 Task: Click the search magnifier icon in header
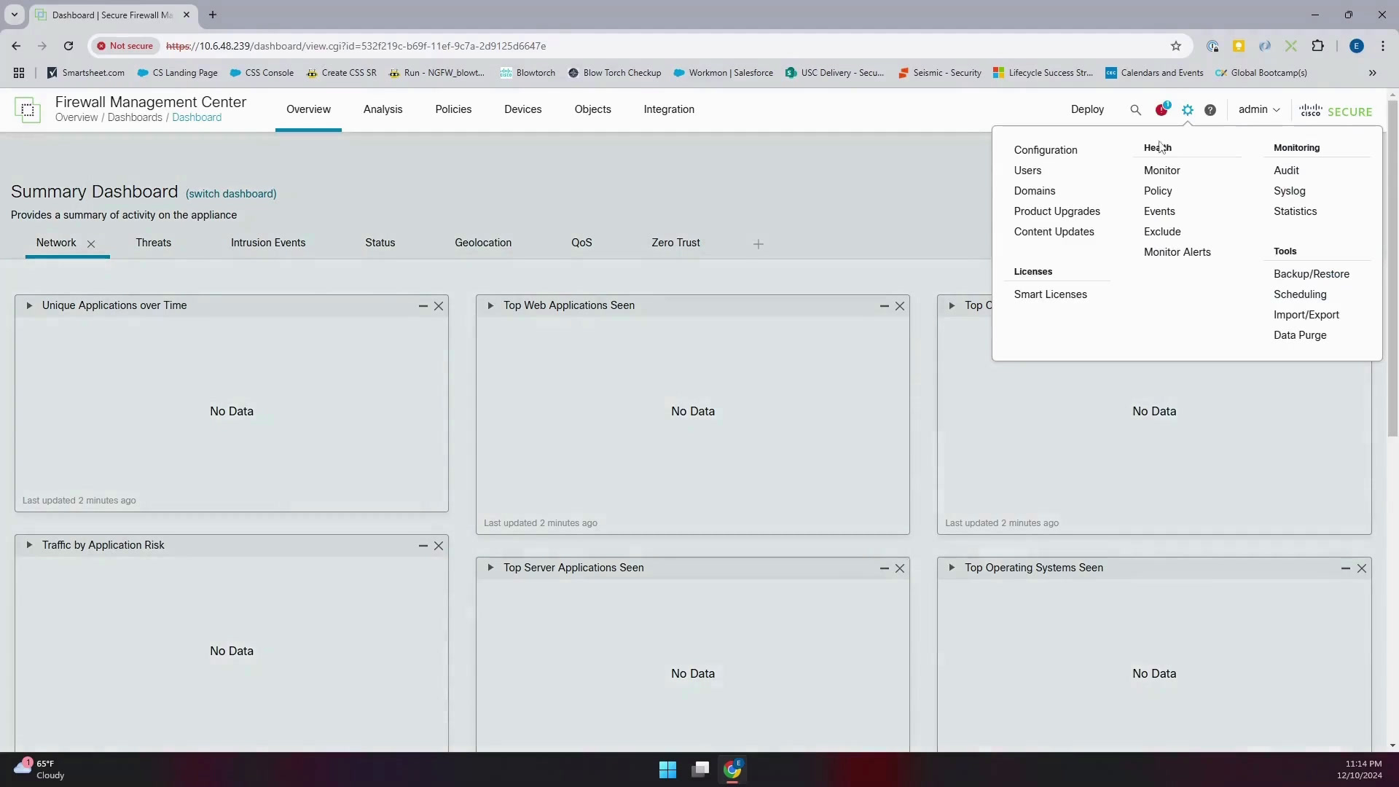1135,110
